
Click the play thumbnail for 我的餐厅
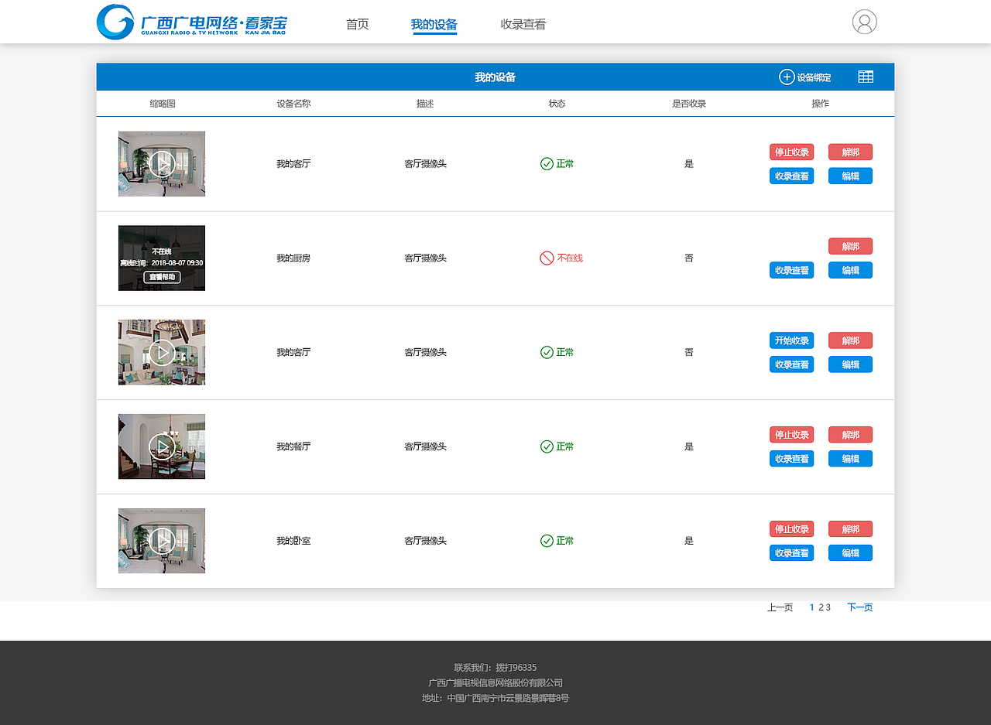pyautogui.click(x=161, y=446)
